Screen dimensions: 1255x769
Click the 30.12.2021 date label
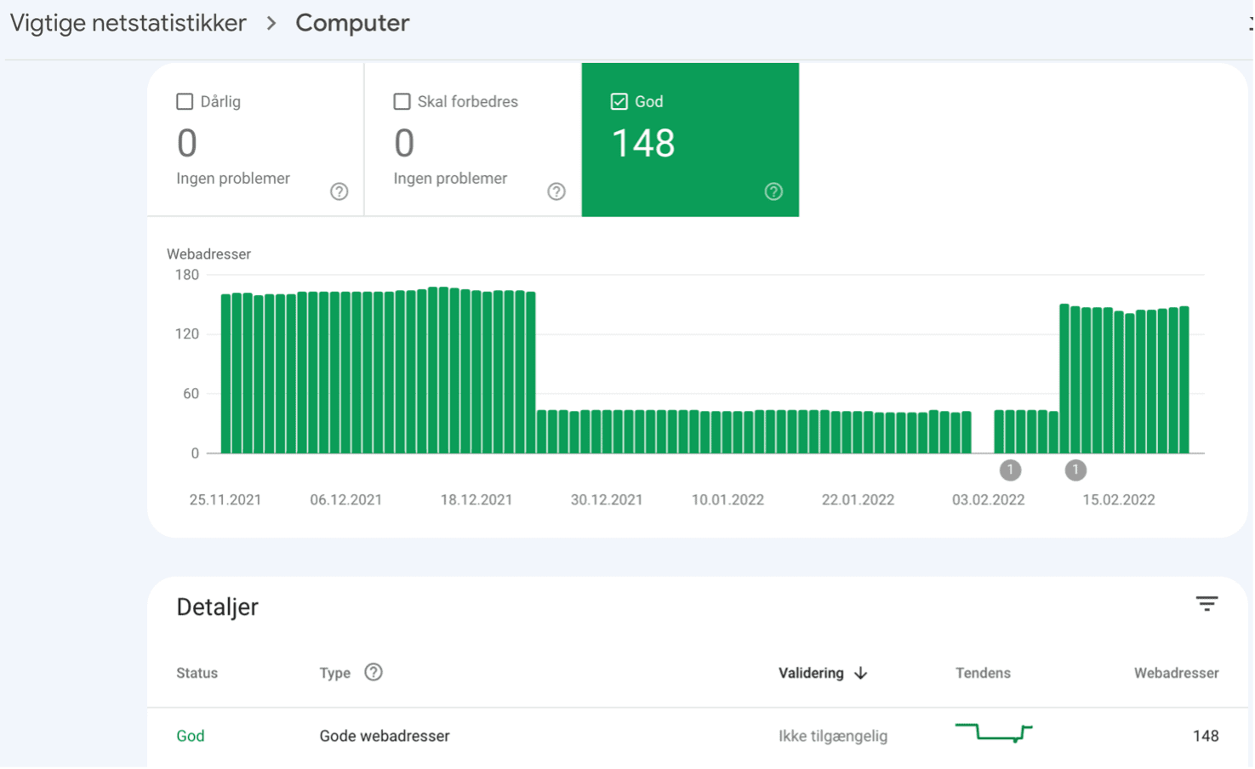pyautogui.click(x=607, y=500)
